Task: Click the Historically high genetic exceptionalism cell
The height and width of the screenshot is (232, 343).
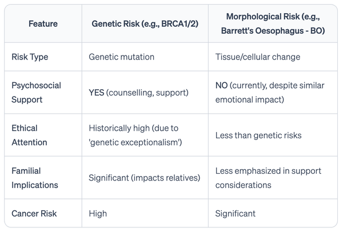Action: (x=135, y=135)
